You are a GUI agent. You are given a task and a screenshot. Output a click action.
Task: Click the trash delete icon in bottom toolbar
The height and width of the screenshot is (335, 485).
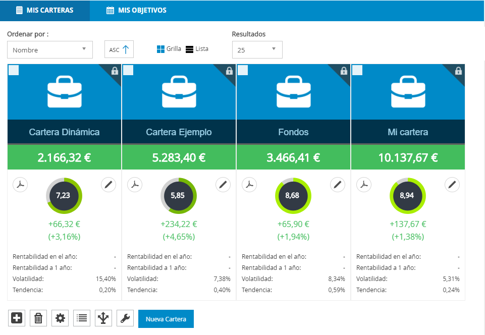(x=38, y=318)
